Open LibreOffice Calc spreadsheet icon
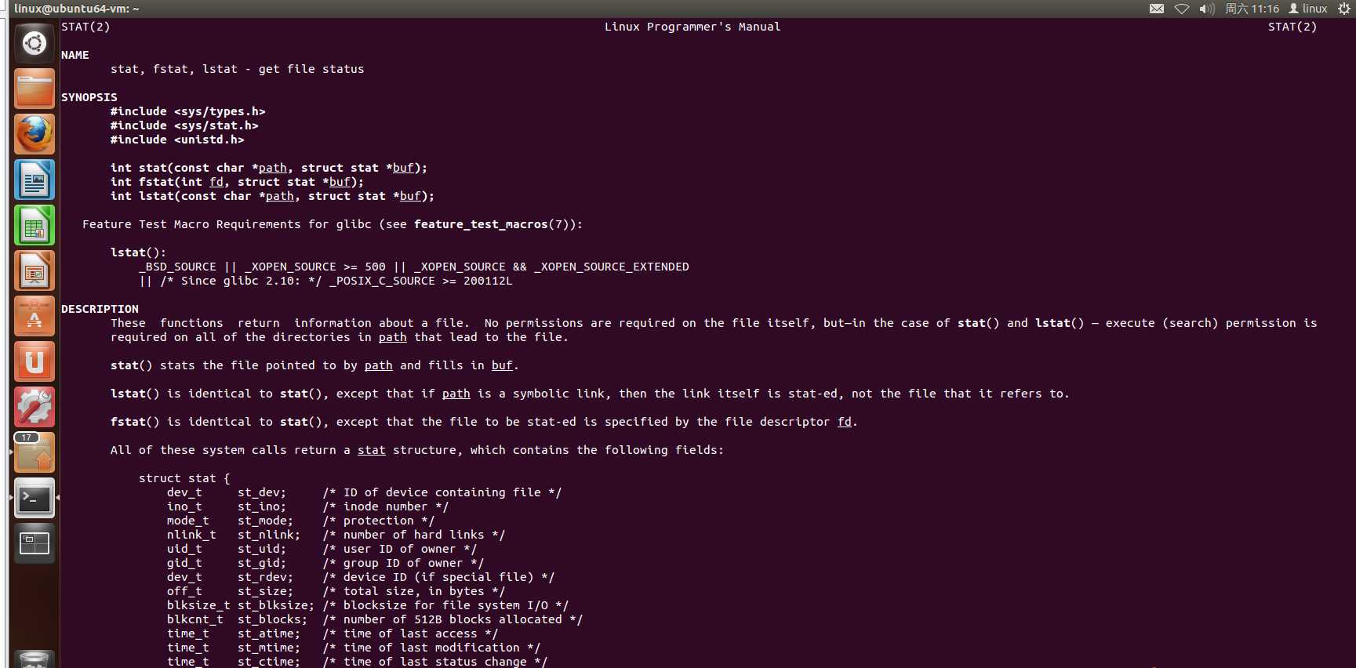1356x668 pixels. tap(35, 225)
